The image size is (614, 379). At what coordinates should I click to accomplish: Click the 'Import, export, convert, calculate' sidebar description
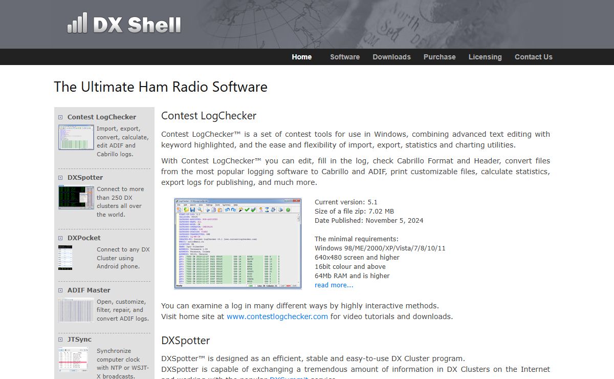tap(122, 141)
